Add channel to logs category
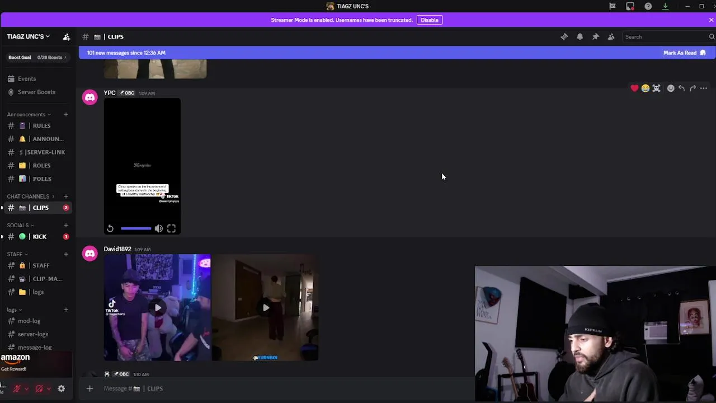Screen dimensions: 716x403 (65, 310)
